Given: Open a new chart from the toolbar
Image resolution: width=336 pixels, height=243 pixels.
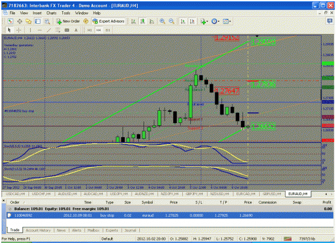Looking at the screenshot, I should pos(10,21).
